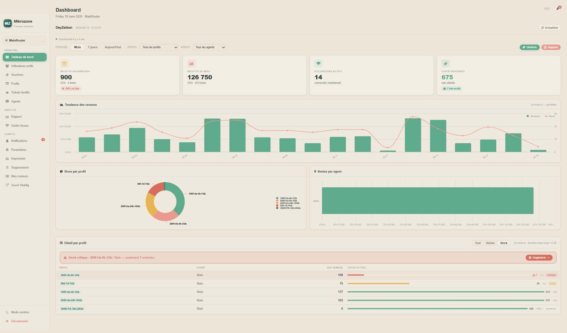Viewport: 567px width, 333px height.
Task: Select the 7 jours period toggle
Action: tap(93, 47)
